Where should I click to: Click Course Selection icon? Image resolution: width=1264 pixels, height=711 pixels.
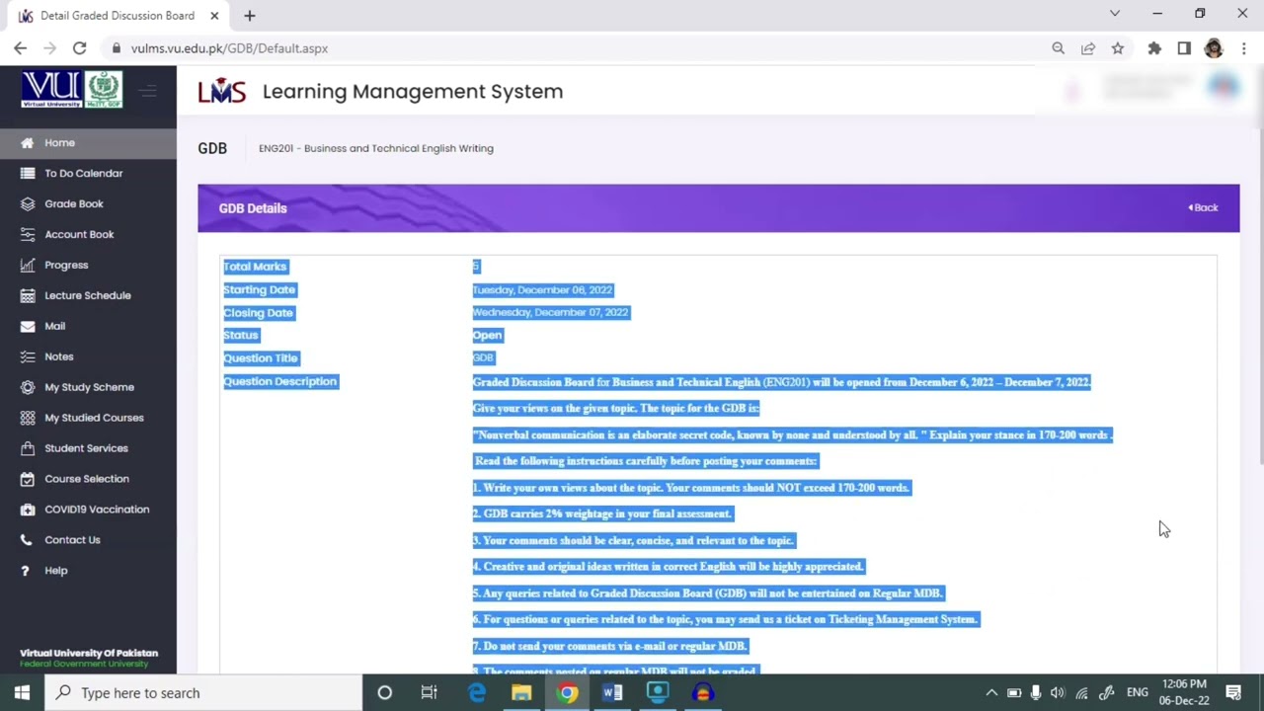click(27, 479)
